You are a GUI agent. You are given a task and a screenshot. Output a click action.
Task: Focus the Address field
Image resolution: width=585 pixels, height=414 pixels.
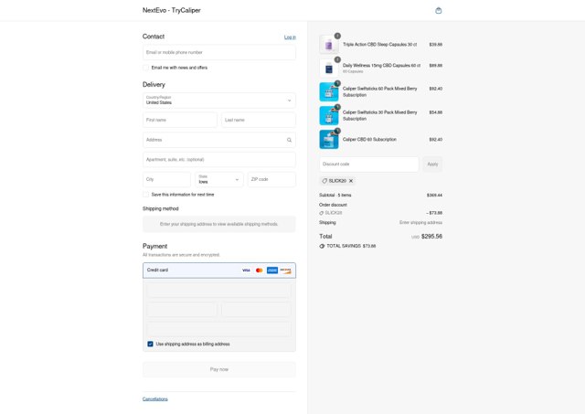[x=219, y=140]
